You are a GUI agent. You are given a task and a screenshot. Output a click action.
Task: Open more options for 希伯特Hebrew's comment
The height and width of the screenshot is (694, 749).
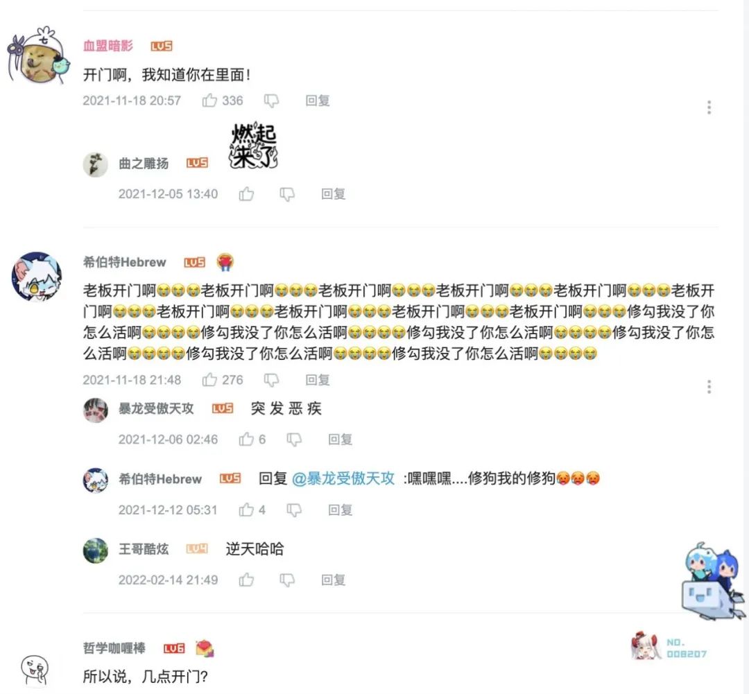(x=709, y=386)
